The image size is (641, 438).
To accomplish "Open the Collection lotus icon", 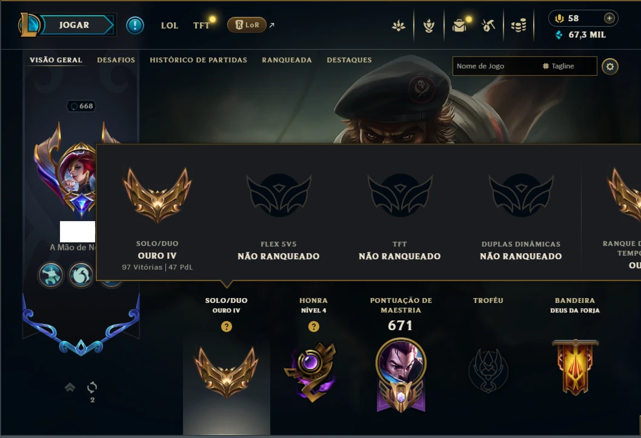I will click(x=399, y=25).
